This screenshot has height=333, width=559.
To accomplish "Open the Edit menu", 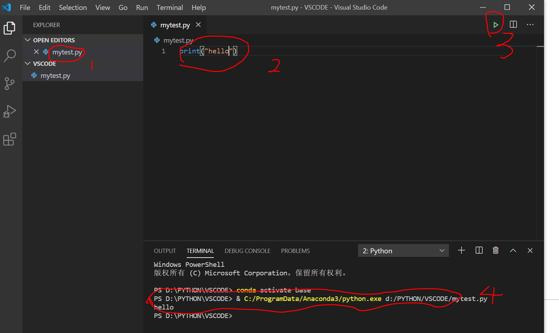I will point(45,7).
